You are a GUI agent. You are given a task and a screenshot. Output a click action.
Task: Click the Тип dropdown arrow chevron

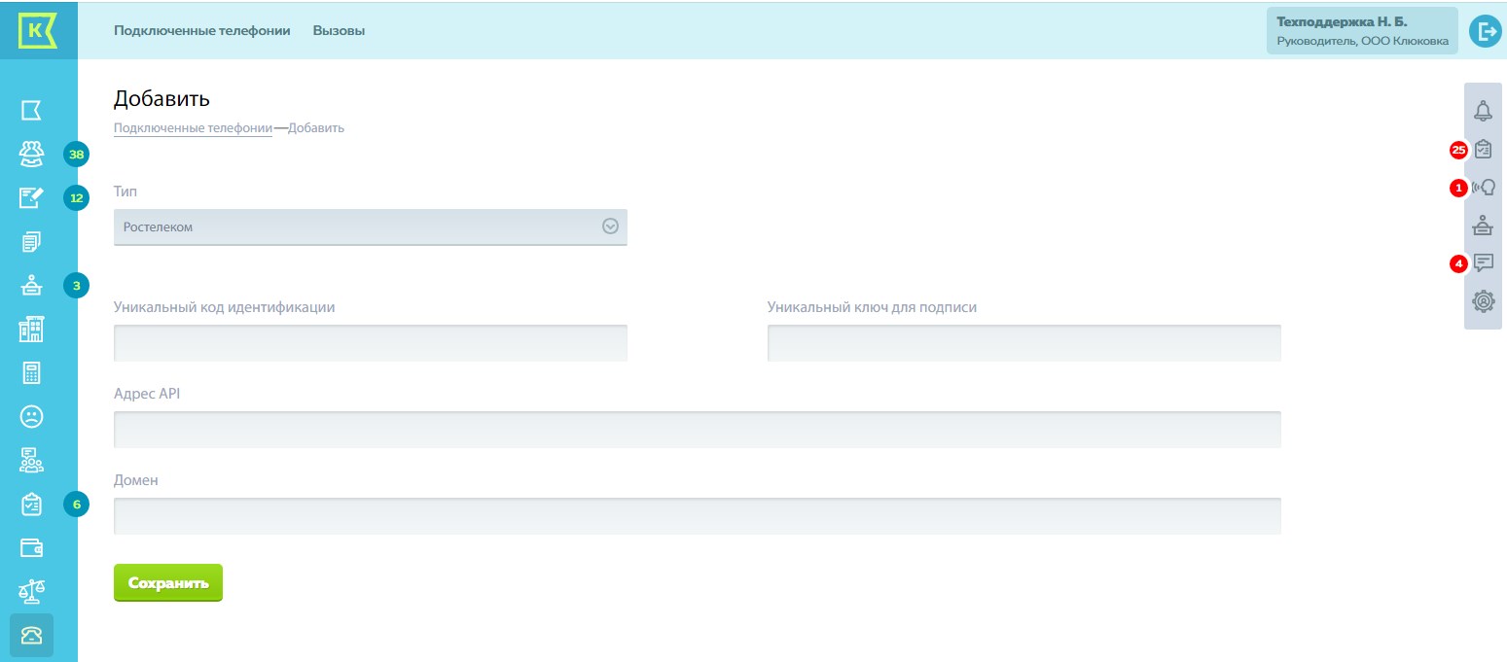coord(610,226)
